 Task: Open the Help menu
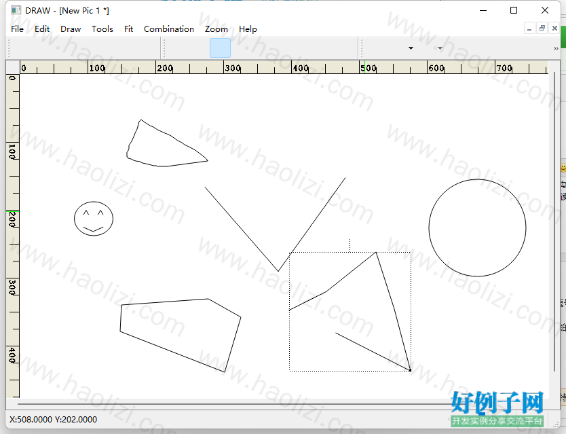pyautogui.click(x=248, y=29)
